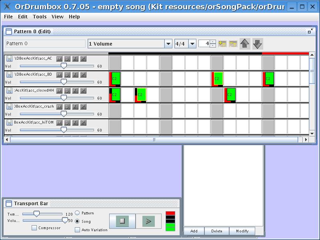This screenshot has width=320, height=240.
Task: Click the add track plus icon
Action: point(223,44)
